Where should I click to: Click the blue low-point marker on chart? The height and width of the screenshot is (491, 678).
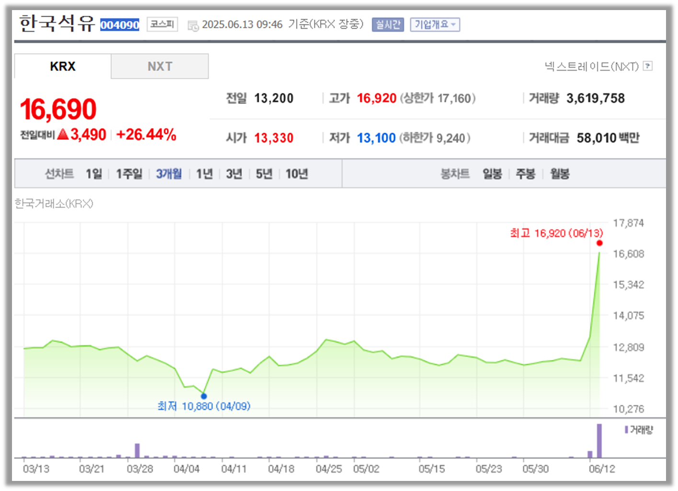204,396
